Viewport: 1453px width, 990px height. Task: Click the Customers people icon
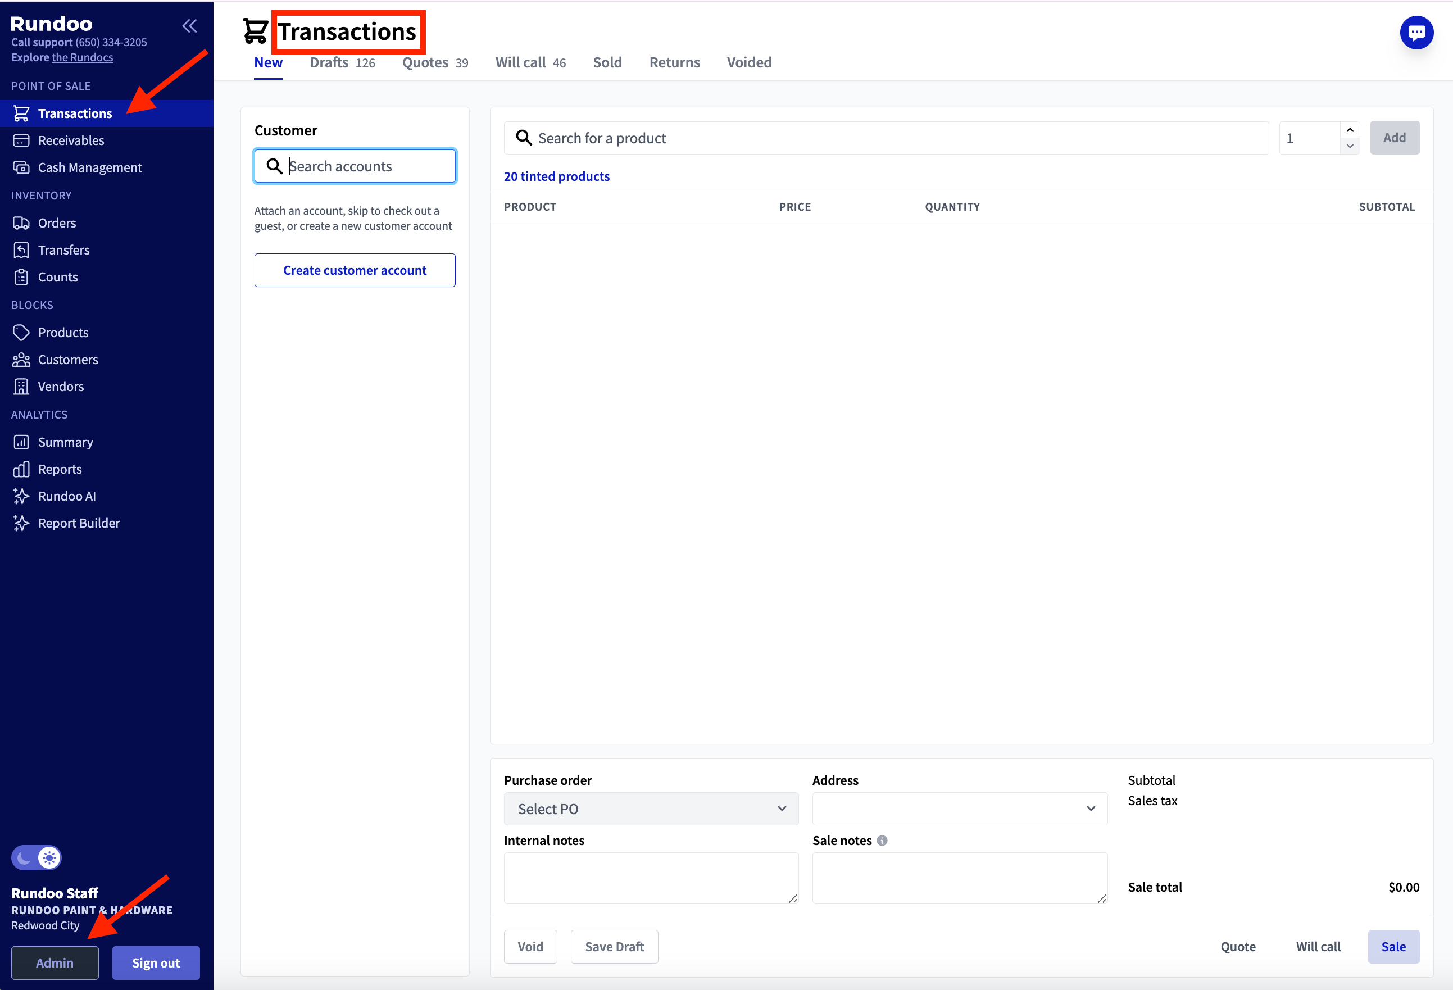click(x=21, y=360)
